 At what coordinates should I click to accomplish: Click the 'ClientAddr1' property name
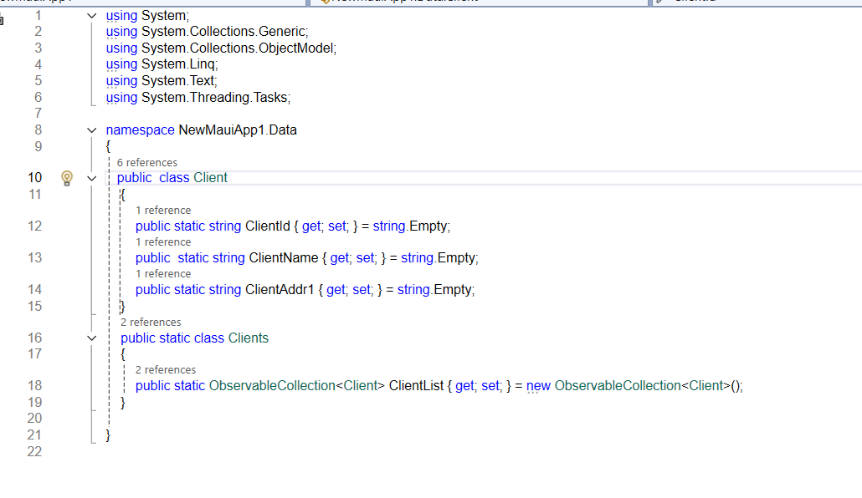click(x=280, y=290)
